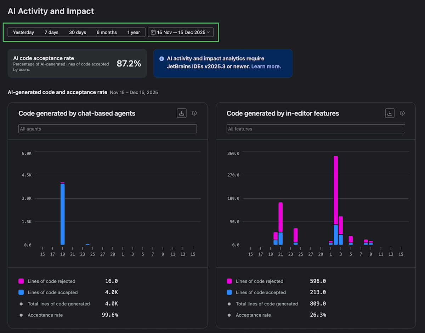
Task: Click the AI code acceptance rate card
Action: [x=77, y=63]
